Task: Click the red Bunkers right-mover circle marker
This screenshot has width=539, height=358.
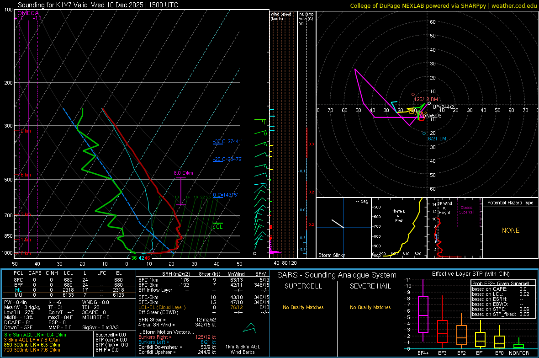Action: [413, 94]
